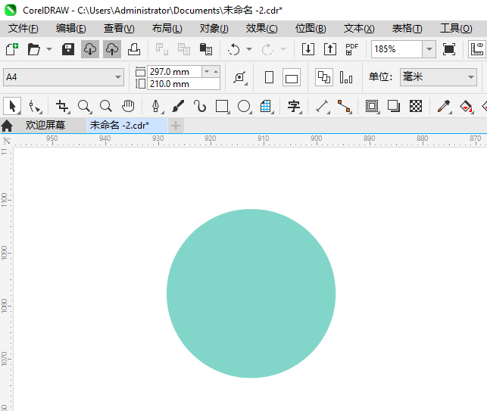The width and height of the screenshot is (487, 411).
Task: Click the Open folder icon
Action: [x=34, y=49]
